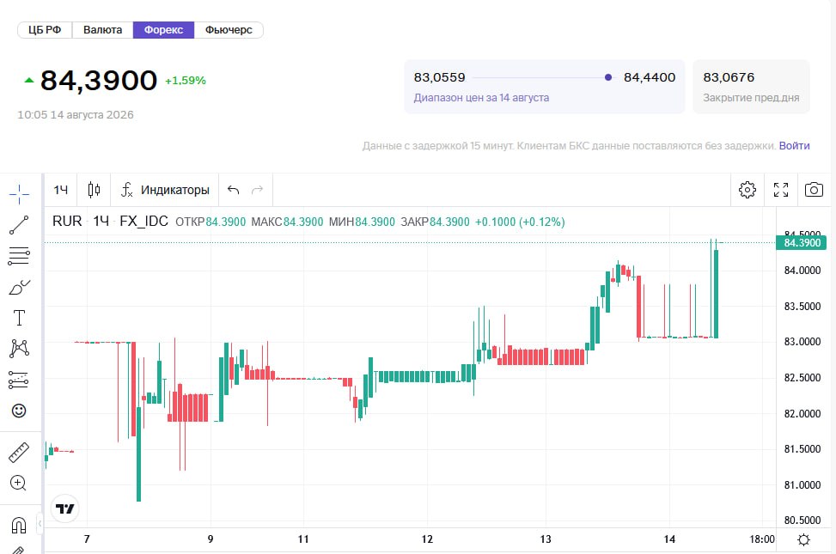This screenshot has height=554, width=836.
Task: Click the 83.0000 price axis label
Action: [802, 341]
